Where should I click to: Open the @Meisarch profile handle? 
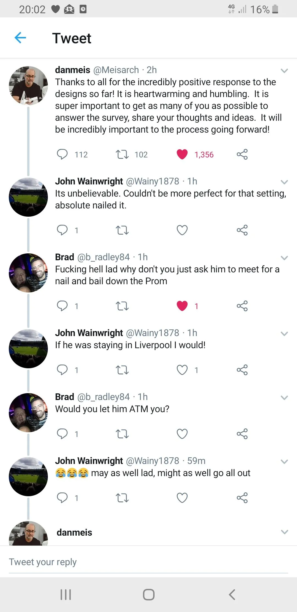(x=116, y=70)
